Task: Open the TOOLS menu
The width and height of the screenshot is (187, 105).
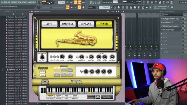Action: pos(30,2)
